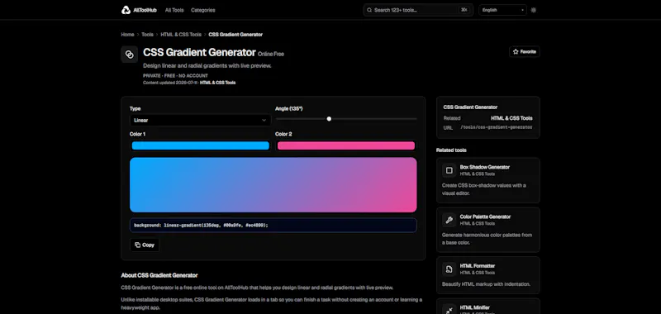
Task: Click the keyboard shortcut badge in search
Action: 464,10
